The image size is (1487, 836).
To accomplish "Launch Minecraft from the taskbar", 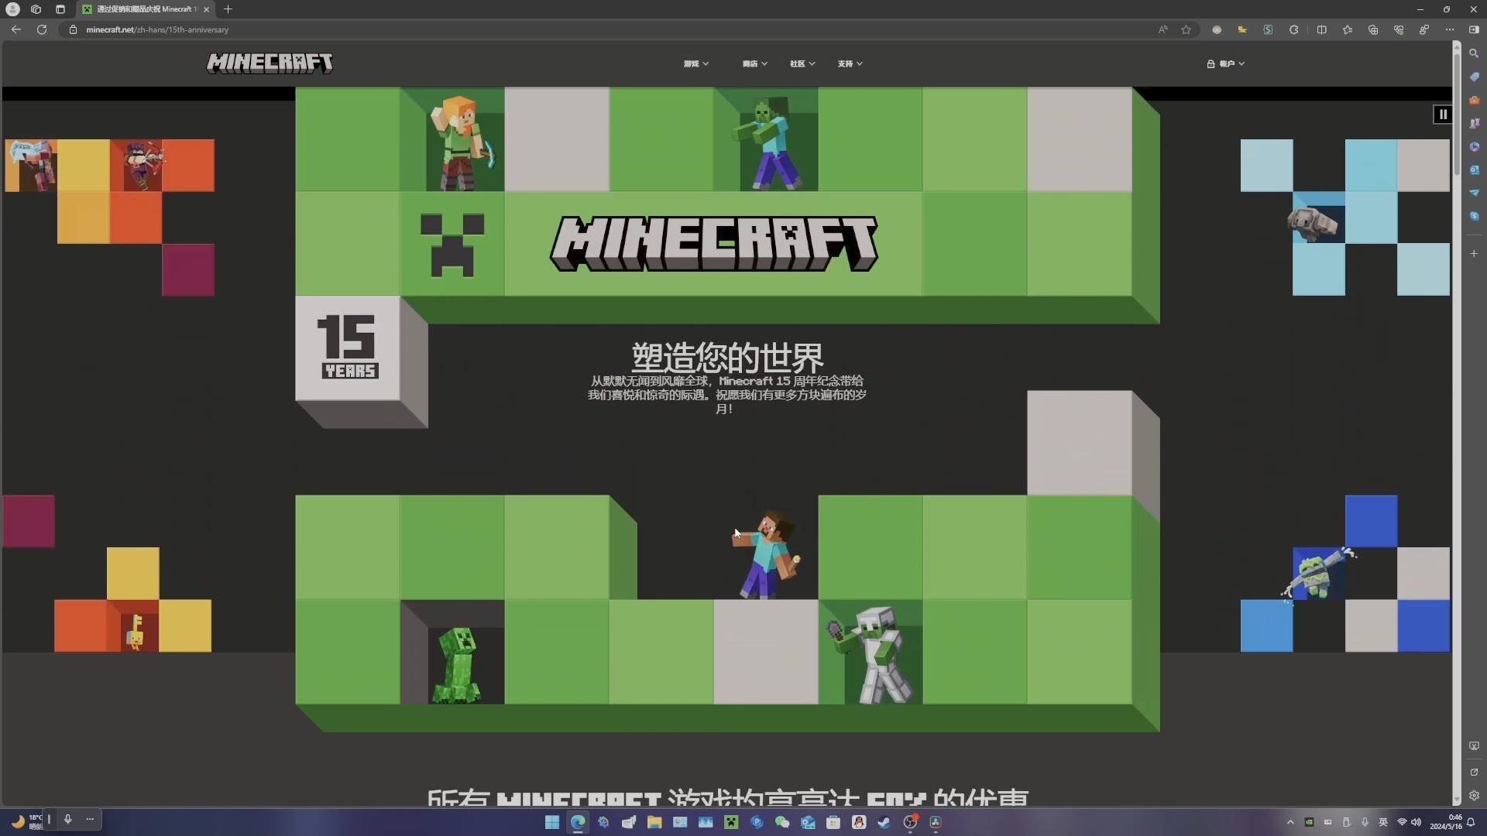I will (x=731, y=822).
